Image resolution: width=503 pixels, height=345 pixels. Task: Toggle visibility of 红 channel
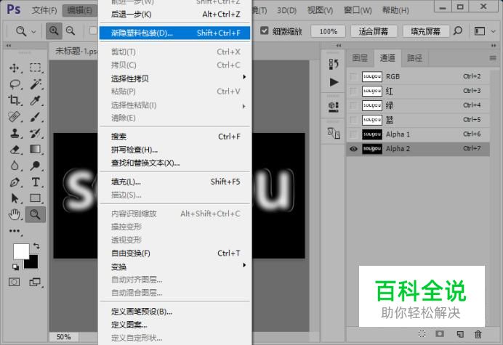[353, 91]
